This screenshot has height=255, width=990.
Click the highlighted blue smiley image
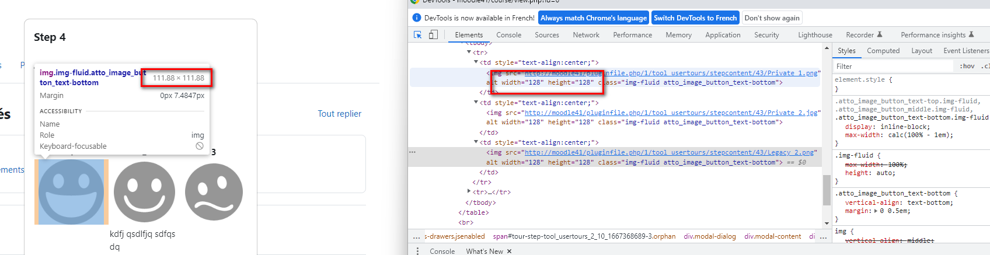pyautogui.click(x=71, y=192)
